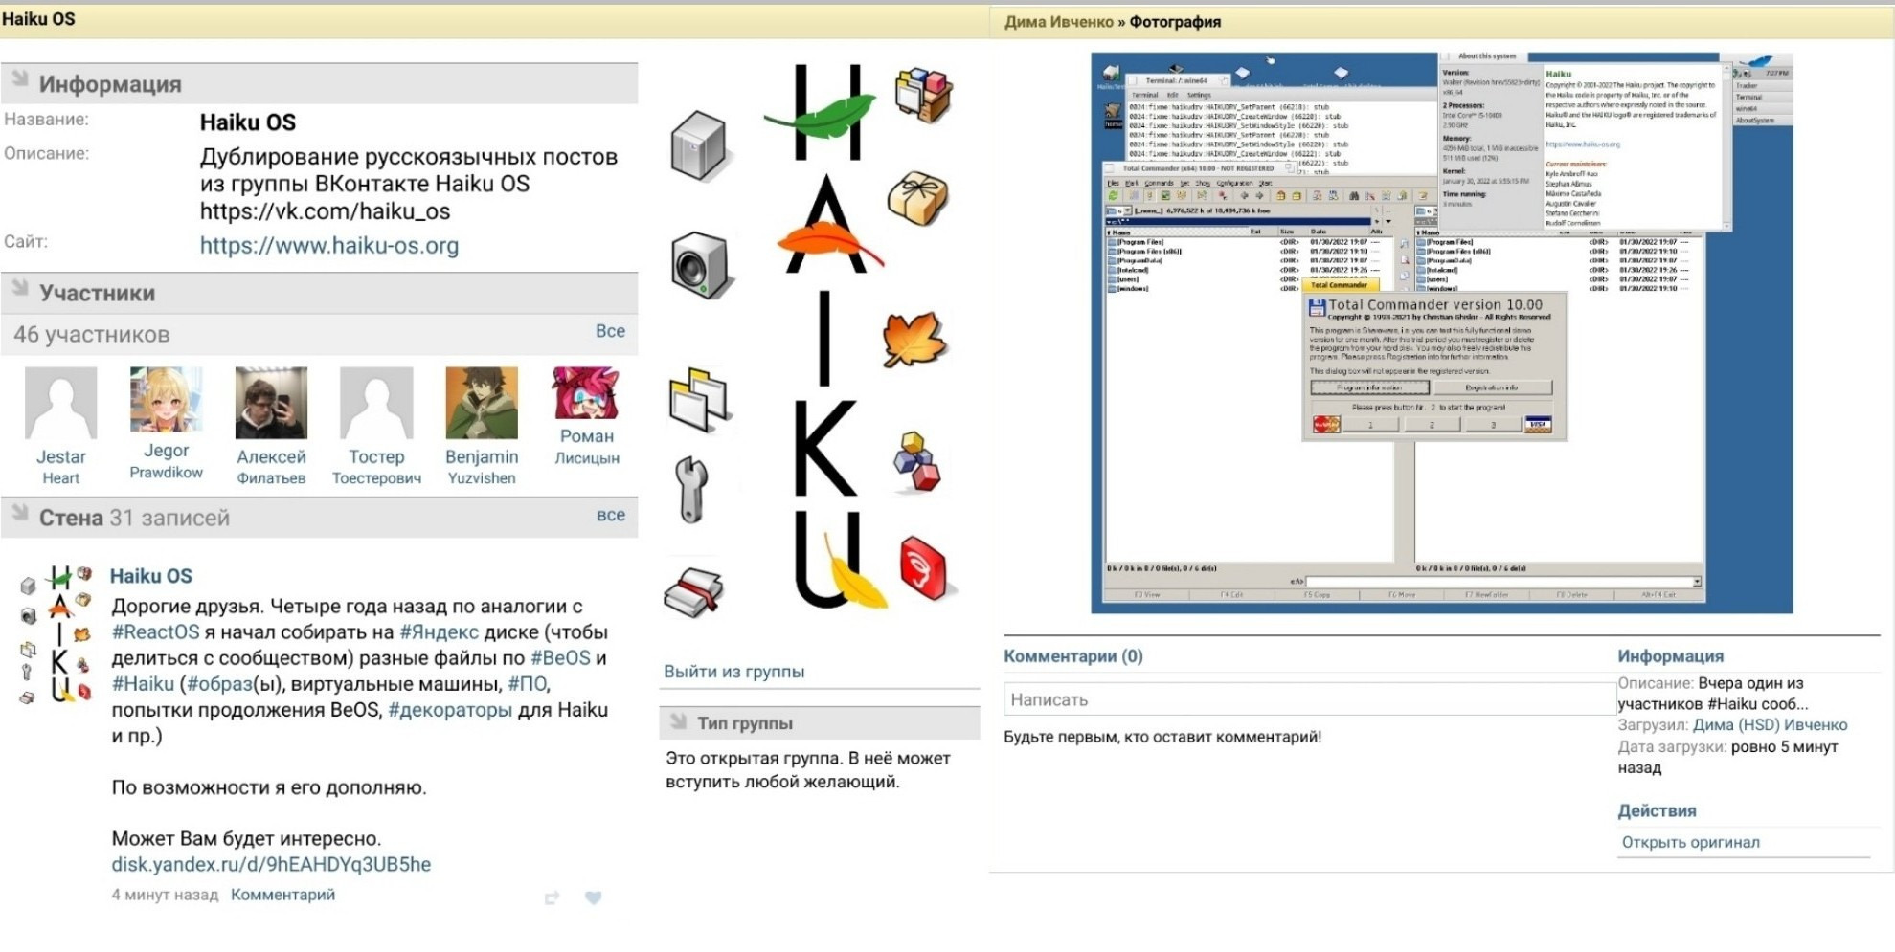
Task: Visit Jegor Prawdikow's profile name link
Action: (167, 460)
